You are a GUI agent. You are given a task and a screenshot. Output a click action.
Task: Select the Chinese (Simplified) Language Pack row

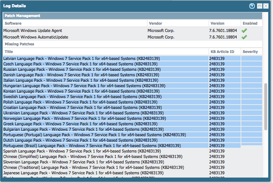(133, 156)
